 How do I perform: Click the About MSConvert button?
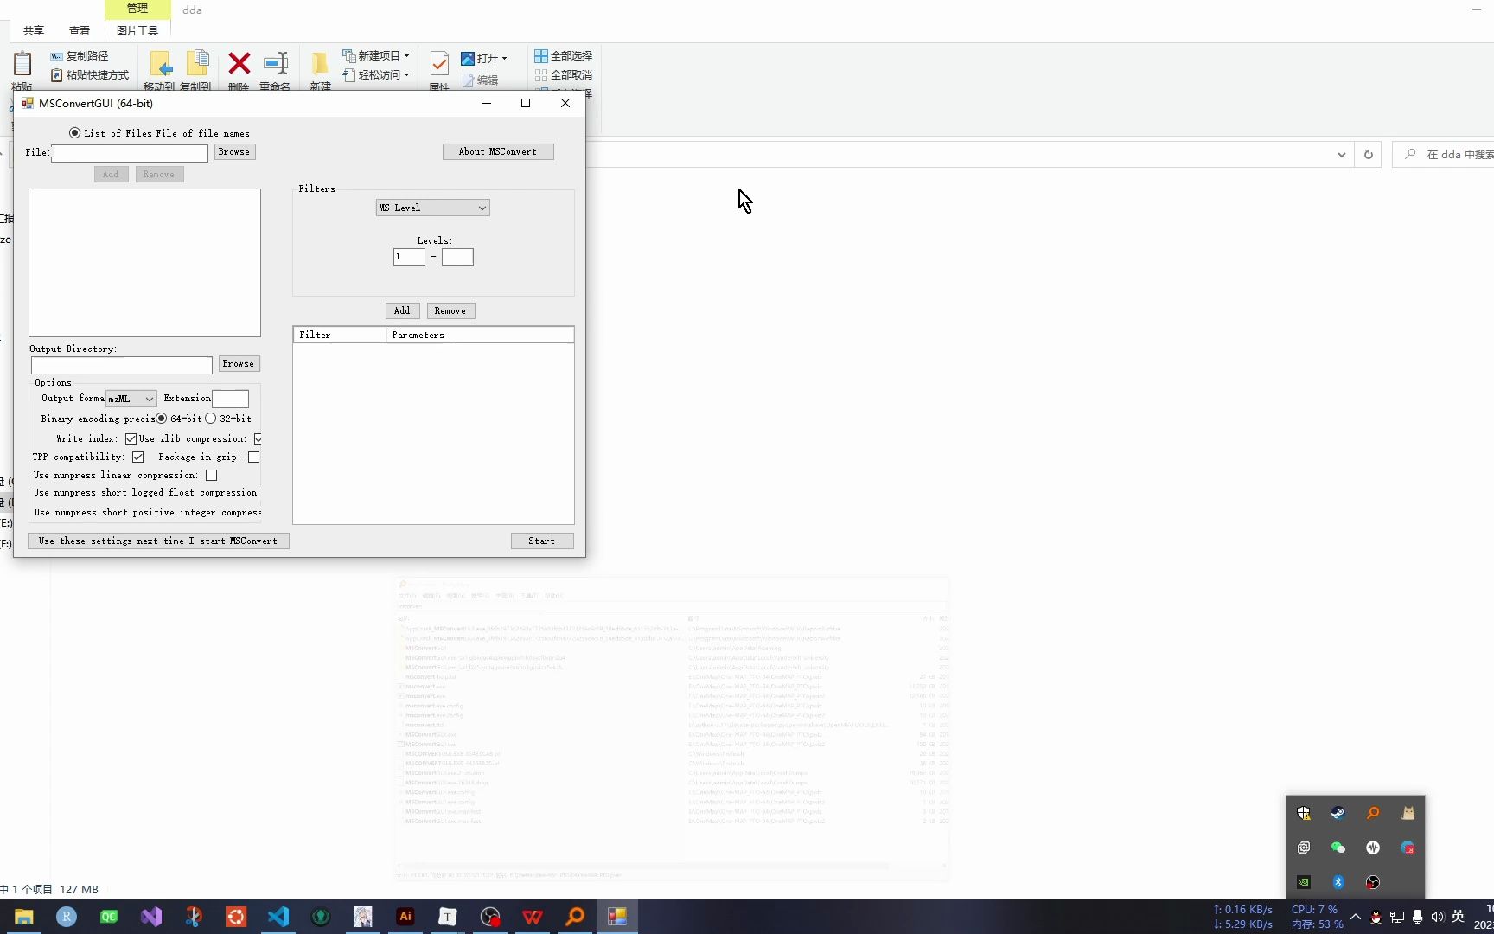tap(498, 151)
